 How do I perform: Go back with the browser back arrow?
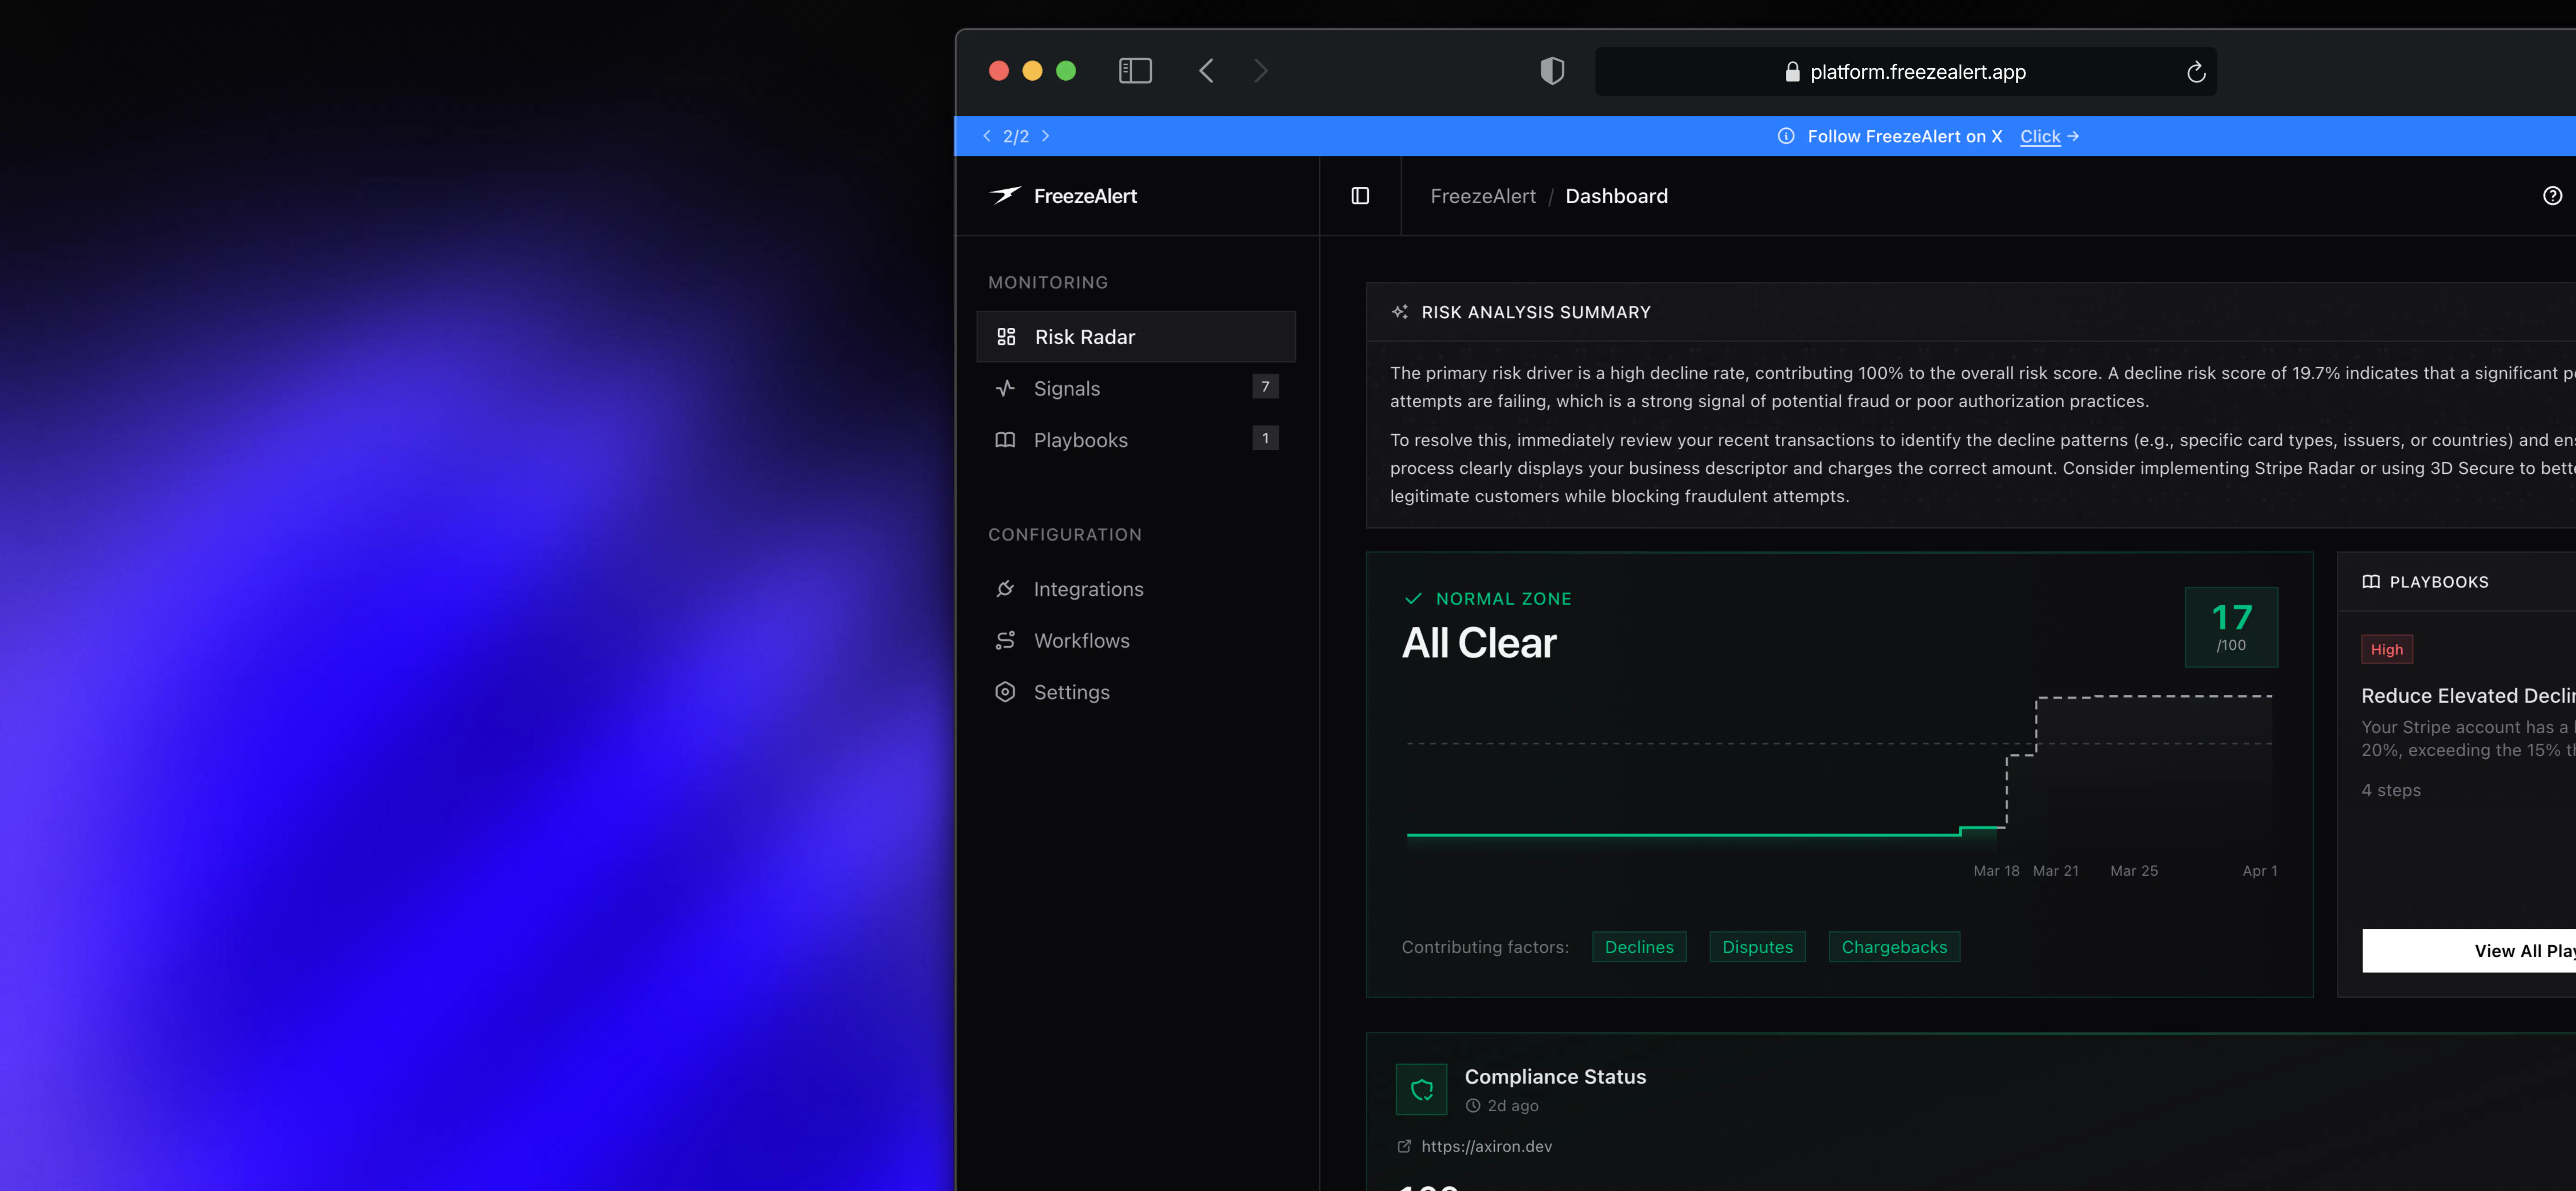[1206, 71]
